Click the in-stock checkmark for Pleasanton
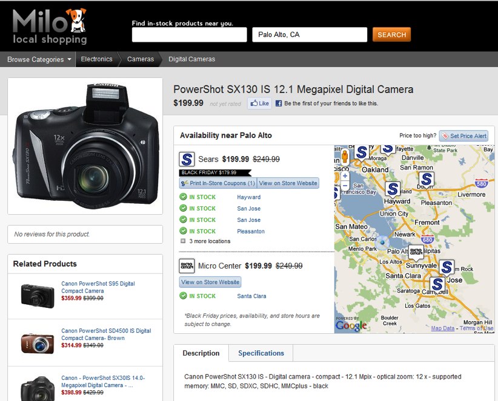This screenshot has height=401, width=498. [x=183, y=231]
